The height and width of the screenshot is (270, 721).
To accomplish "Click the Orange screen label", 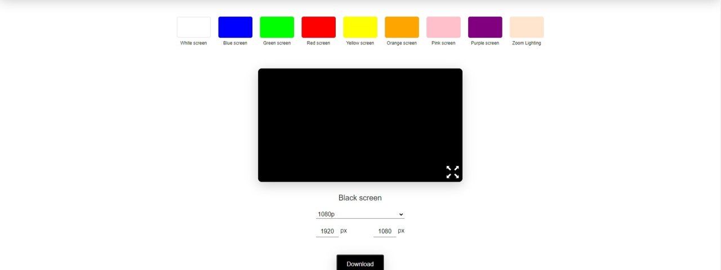I will point(402,43).
